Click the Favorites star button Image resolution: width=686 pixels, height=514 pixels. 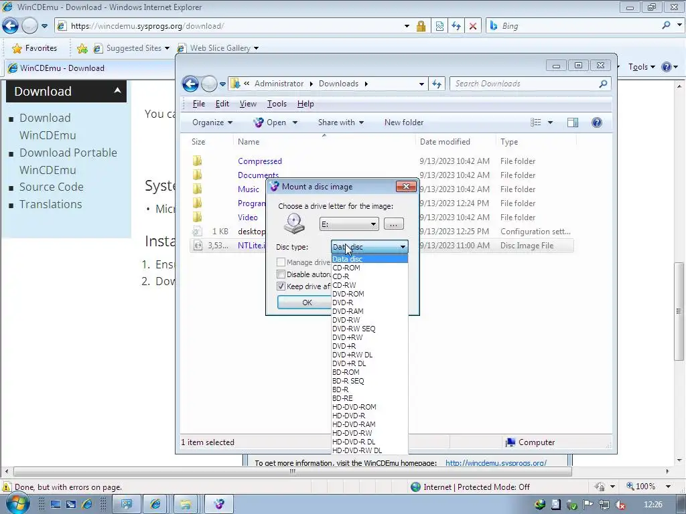pos(35,48)
